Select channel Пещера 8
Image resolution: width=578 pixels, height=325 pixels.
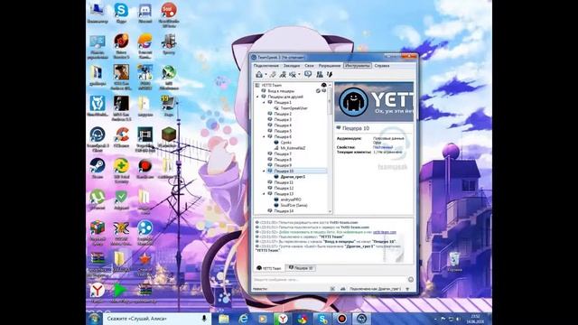283,160
